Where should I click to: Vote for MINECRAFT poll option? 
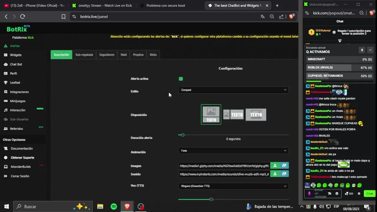[x=340, y=59]
